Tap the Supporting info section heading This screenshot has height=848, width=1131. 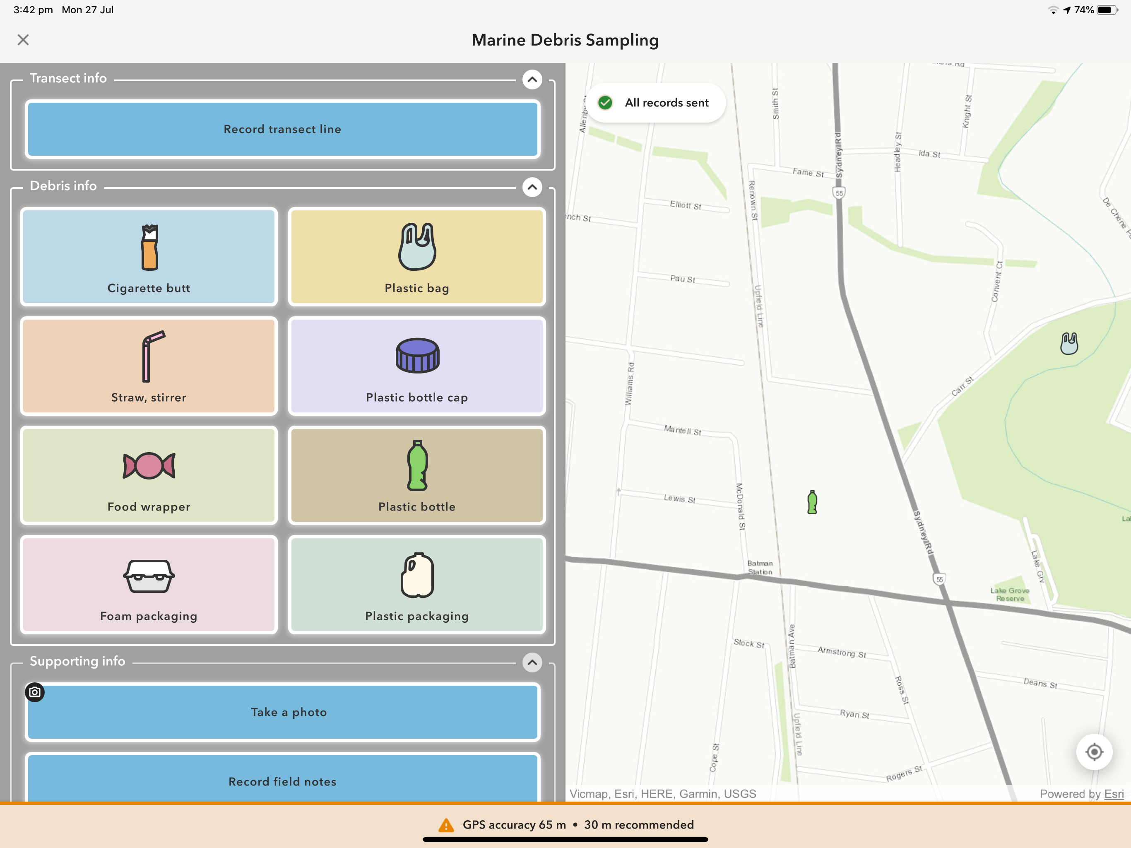coord(77,661)
